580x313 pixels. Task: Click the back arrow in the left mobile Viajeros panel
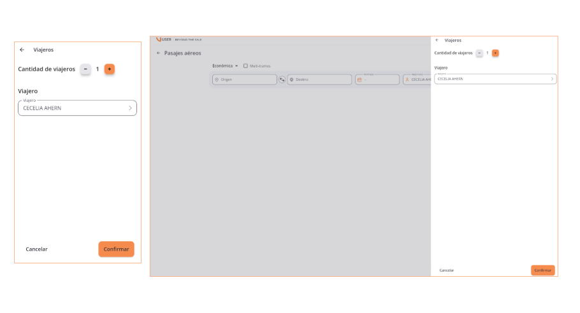coord(22,50)
